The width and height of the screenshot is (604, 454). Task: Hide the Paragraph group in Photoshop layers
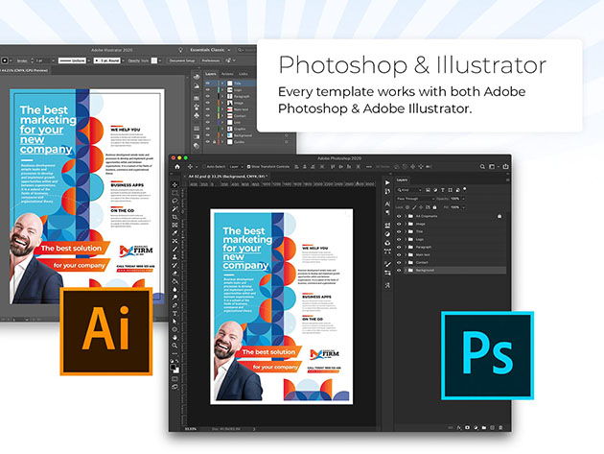[x=399, y=247]
